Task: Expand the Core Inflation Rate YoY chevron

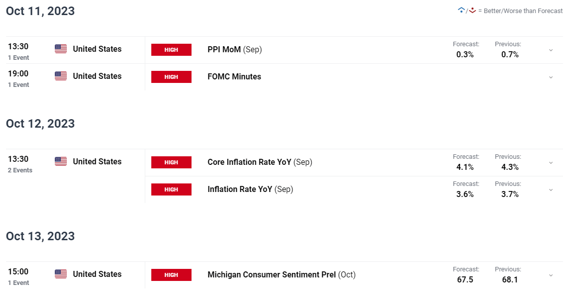Action: (x=550, y=163)
